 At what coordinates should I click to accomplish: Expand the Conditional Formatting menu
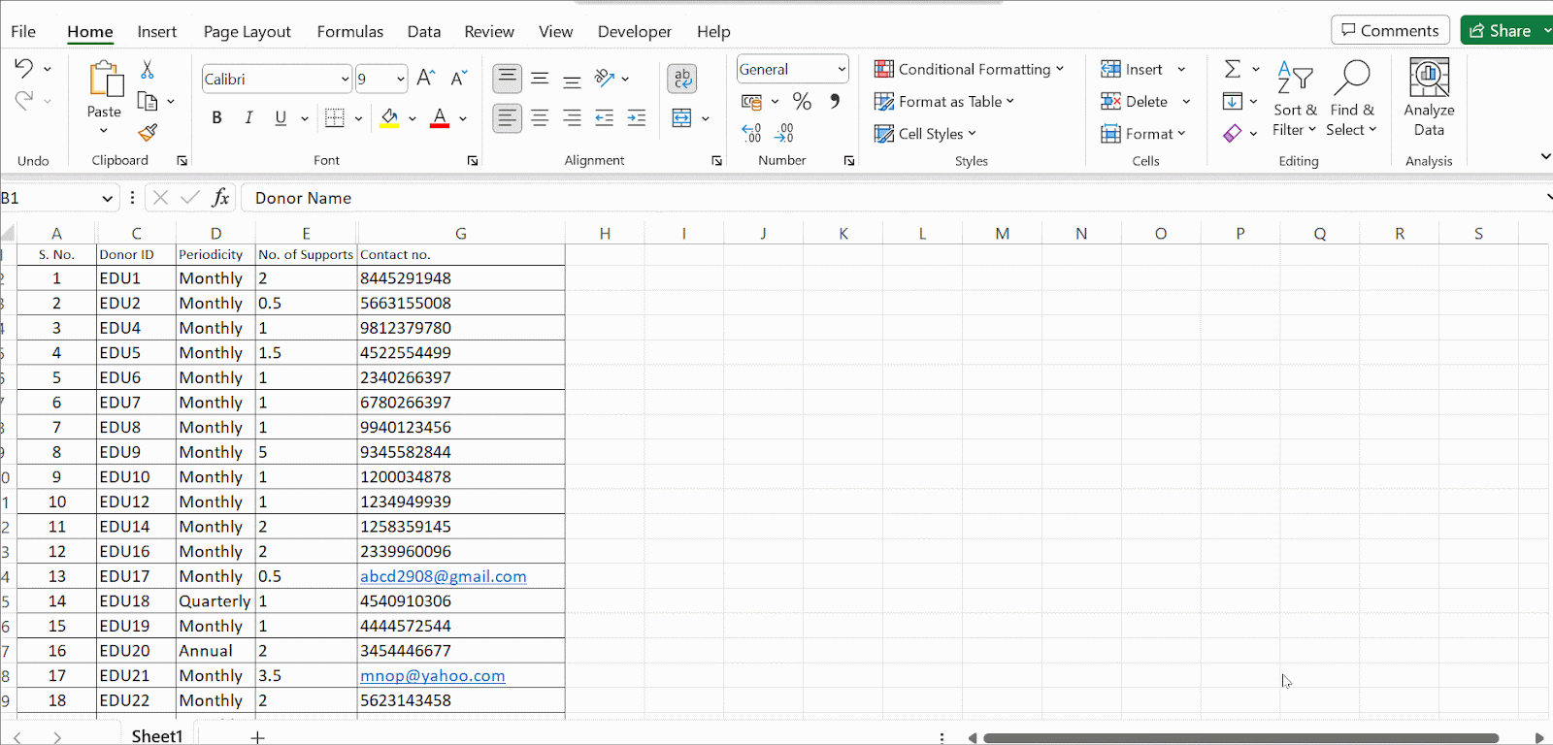[969, 69]
